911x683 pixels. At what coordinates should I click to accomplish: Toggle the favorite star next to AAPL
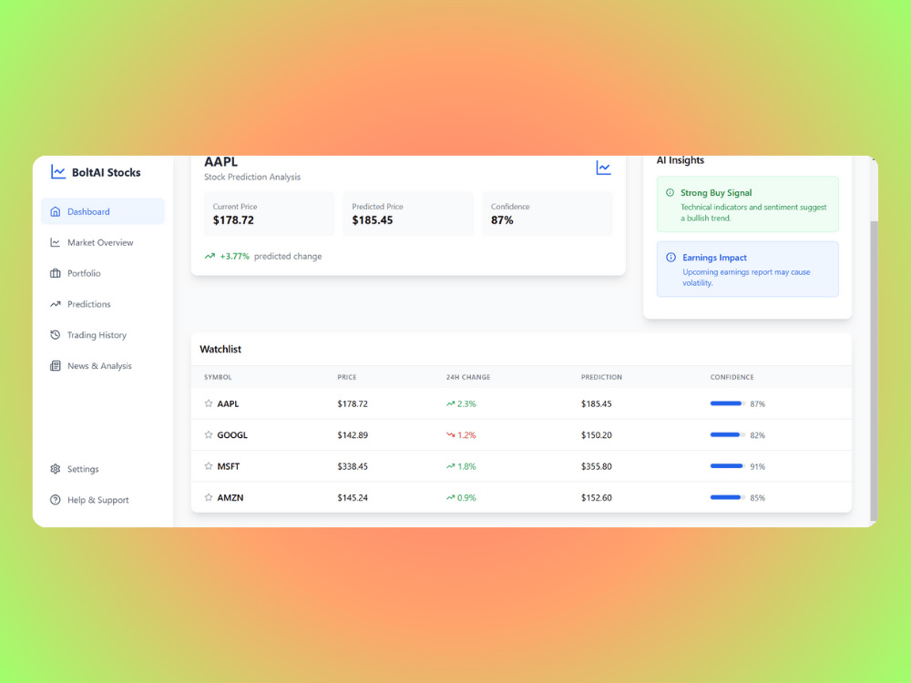tap(208, 403)
